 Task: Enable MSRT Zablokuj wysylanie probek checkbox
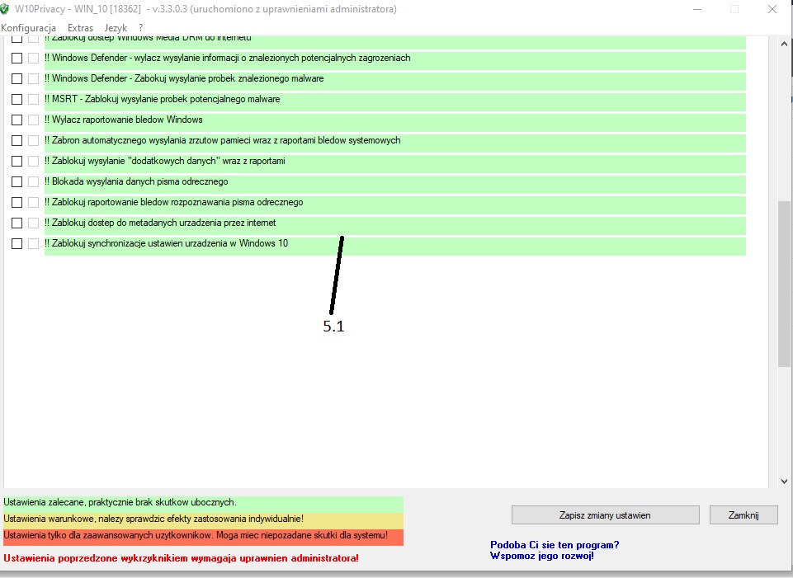tap(17, 100)
